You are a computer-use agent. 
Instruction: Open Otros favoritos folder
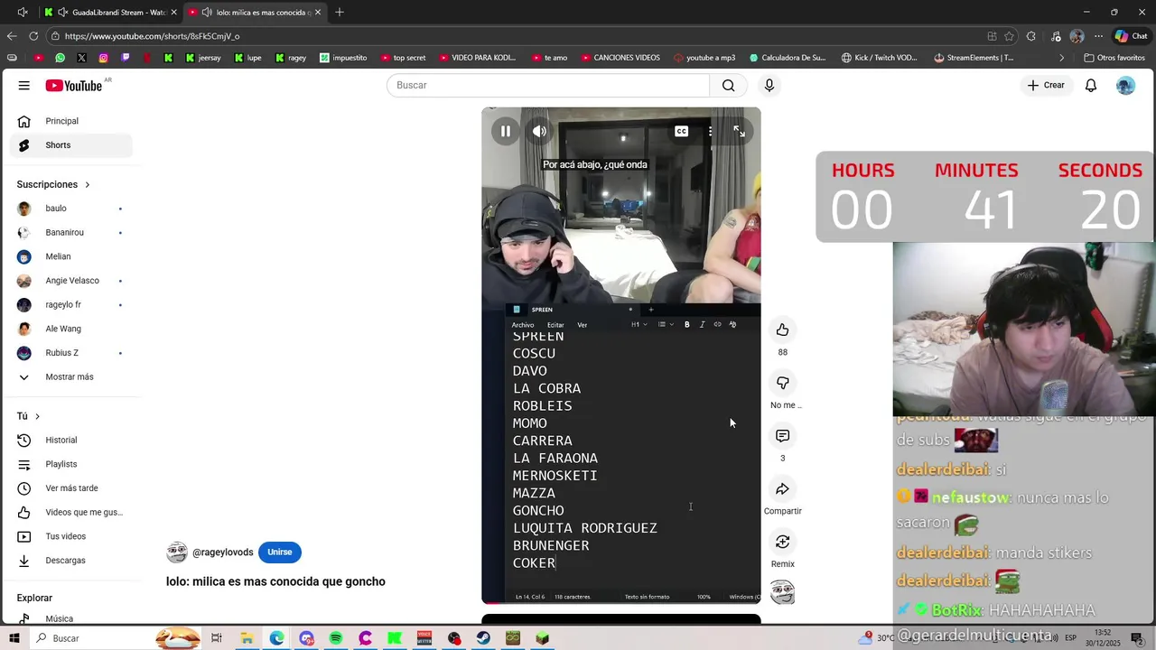coord(1114,58)
